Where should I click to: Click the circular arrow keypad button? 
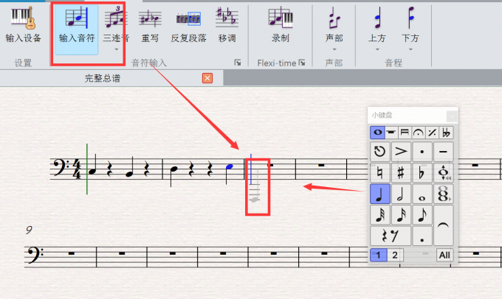coord(380,152)
